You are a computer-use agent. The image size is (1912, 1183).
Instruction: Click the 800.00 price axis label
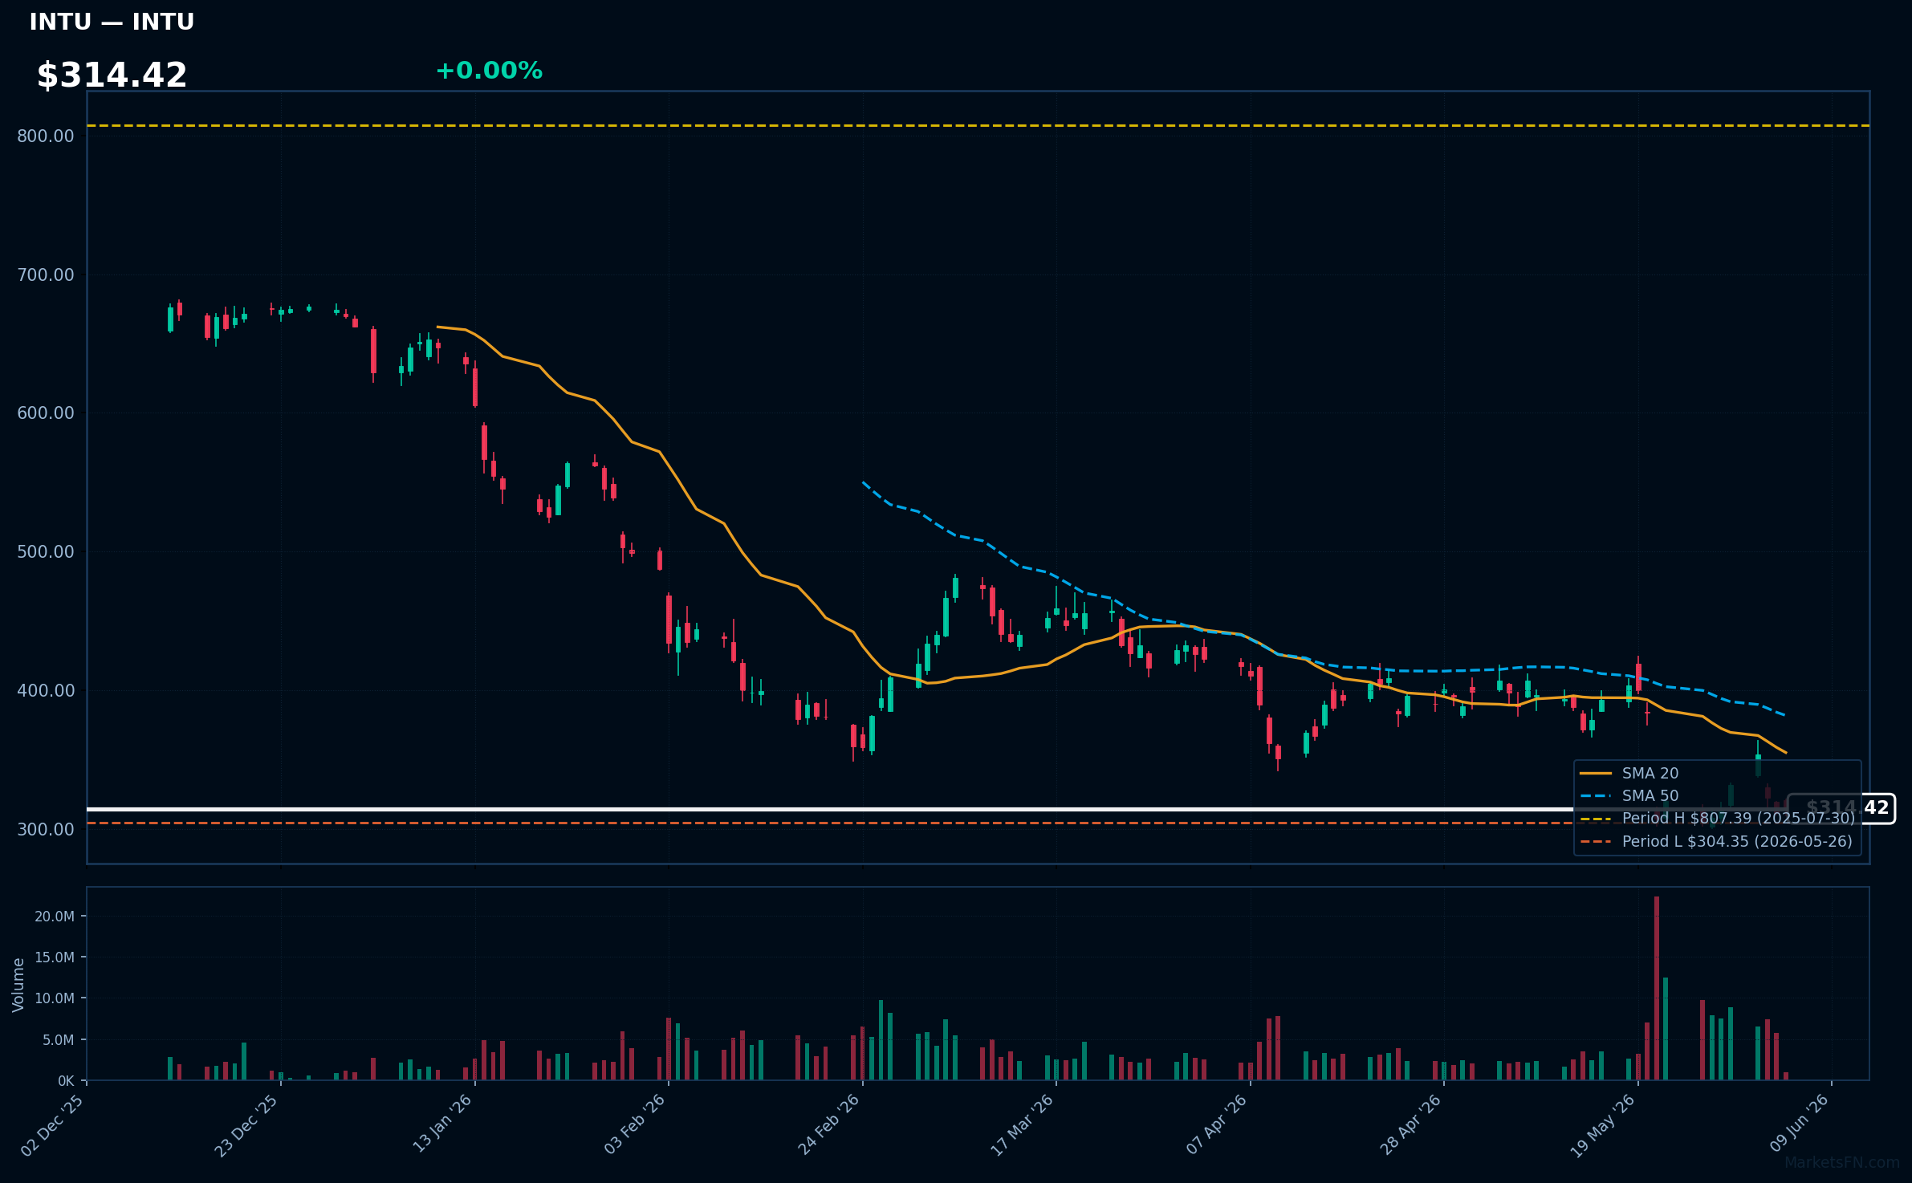point(46,136)
